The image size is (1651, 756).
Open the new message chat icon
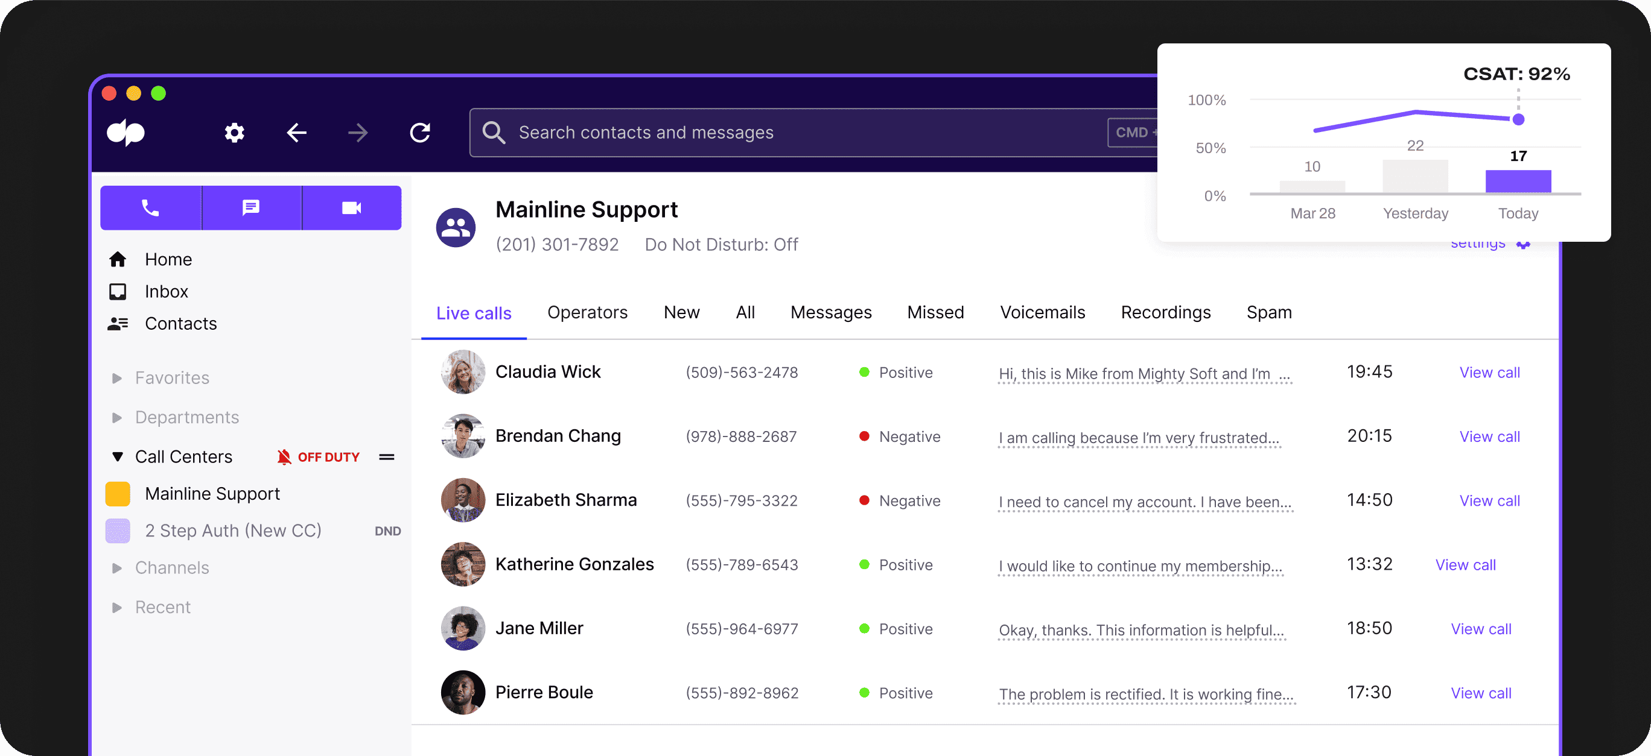pos(250,208)
